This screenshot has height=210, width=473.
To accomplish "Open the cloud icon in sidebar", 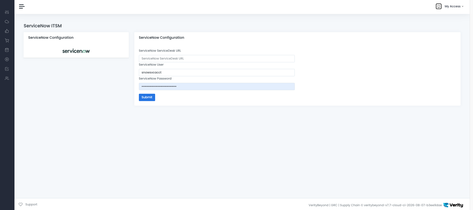I will pos(7,22).
